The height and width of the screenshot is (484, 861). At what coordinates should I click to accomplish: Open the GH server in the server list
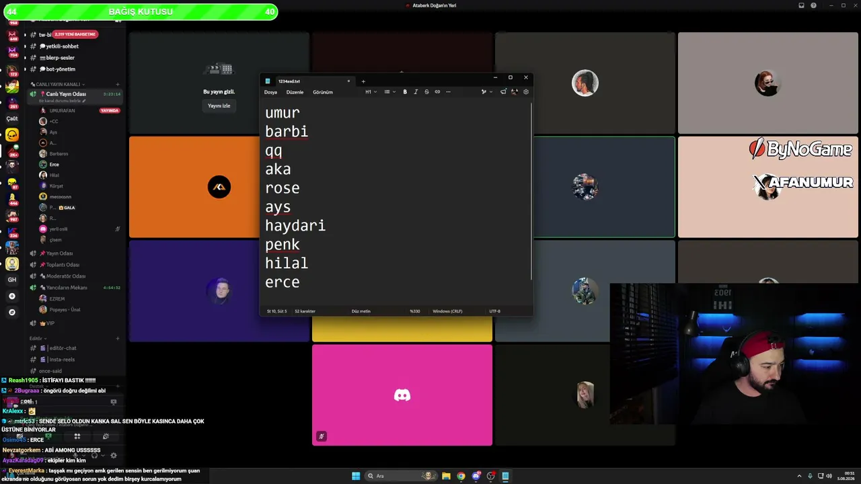(12, 280)
